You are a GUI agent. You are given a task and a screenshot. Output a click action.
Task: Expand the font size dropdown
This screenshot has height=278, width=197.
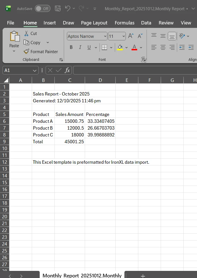[x=124, y=36]
